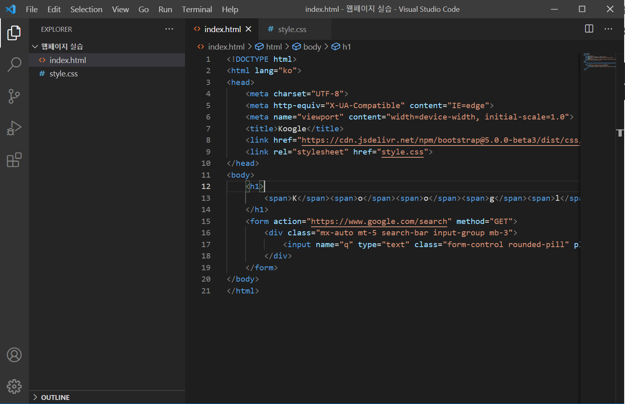This screenshot has height=404, width=625.
Task: Open the Selection menu
Action: click(x=86, y=9)
